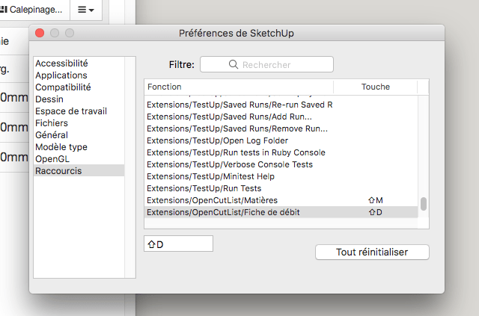Select Saved Runs/Re-run Saved R row

coord(281,105)
